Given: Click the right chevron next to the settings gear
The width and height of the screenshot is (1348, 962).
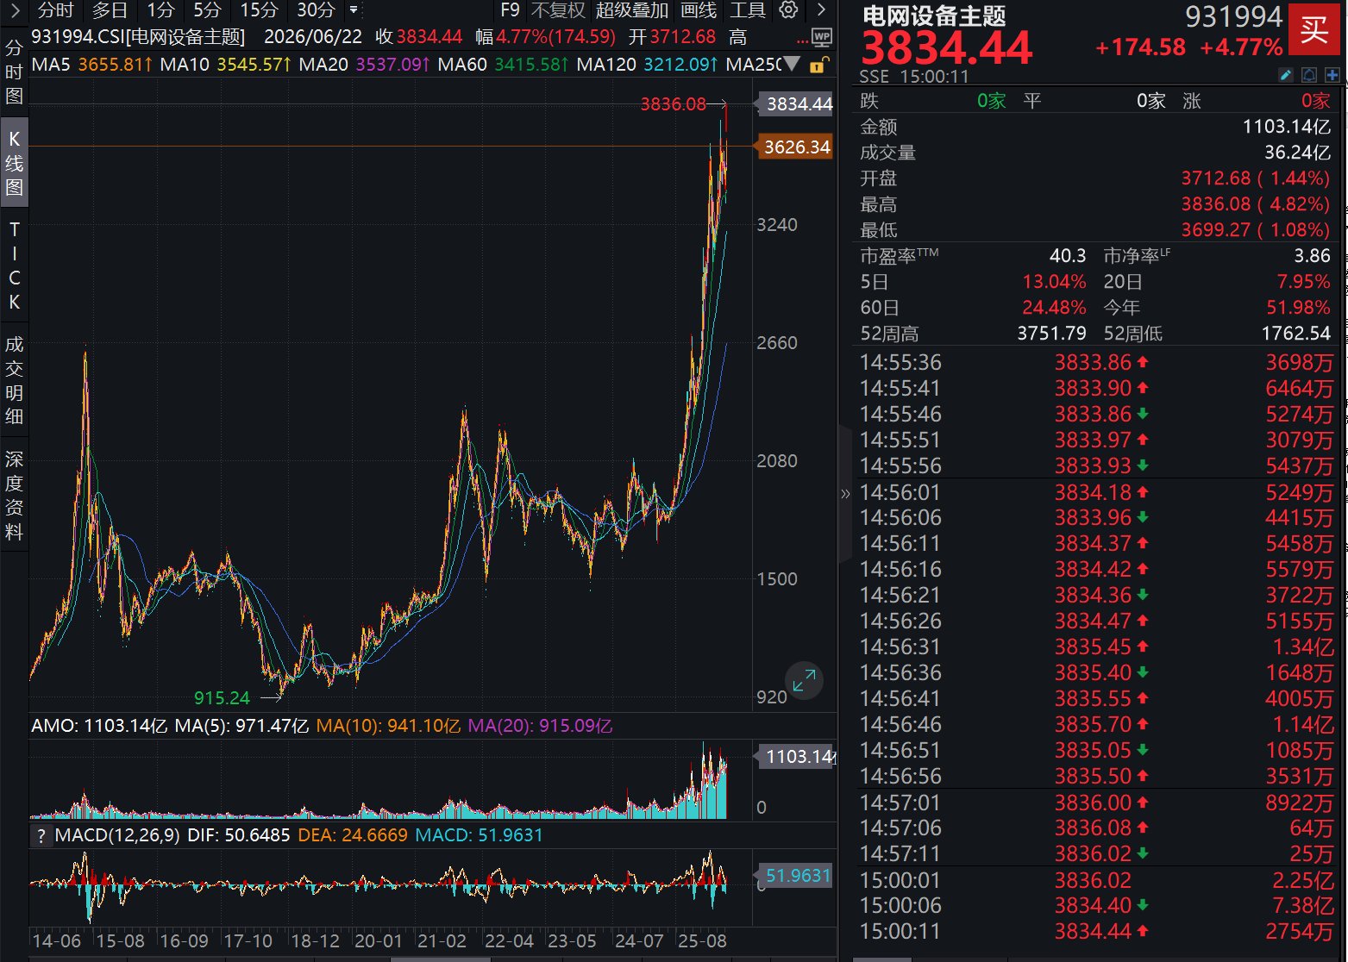Looking at the screenshot, I should pyautogui.click(x=821, y=10).
